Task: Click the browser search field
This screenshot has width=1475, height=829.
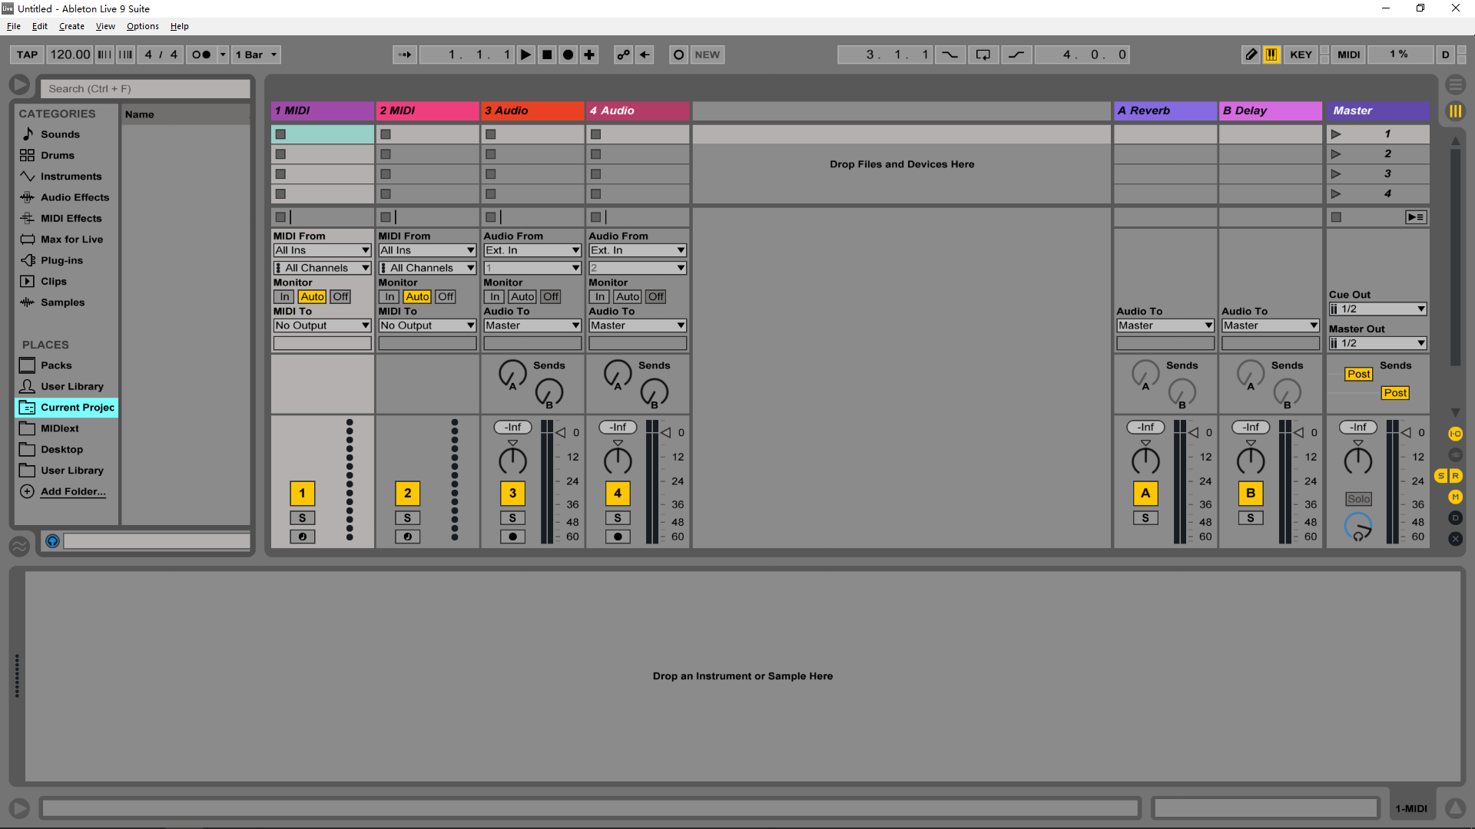Action: [145, 88]
